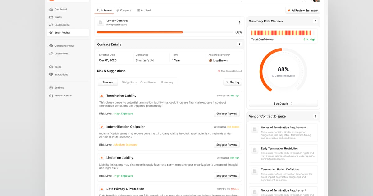Click the Vendor Contract document icon
Image resolution: width=373 pixels, height=196 pixels.
[100, 22]
